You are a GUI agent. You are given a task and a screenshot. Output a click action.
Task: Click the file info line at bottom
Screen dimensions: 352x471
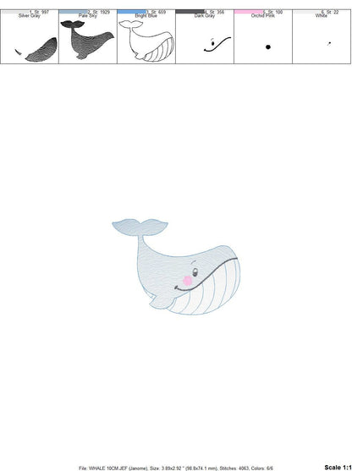click(176, 468)
